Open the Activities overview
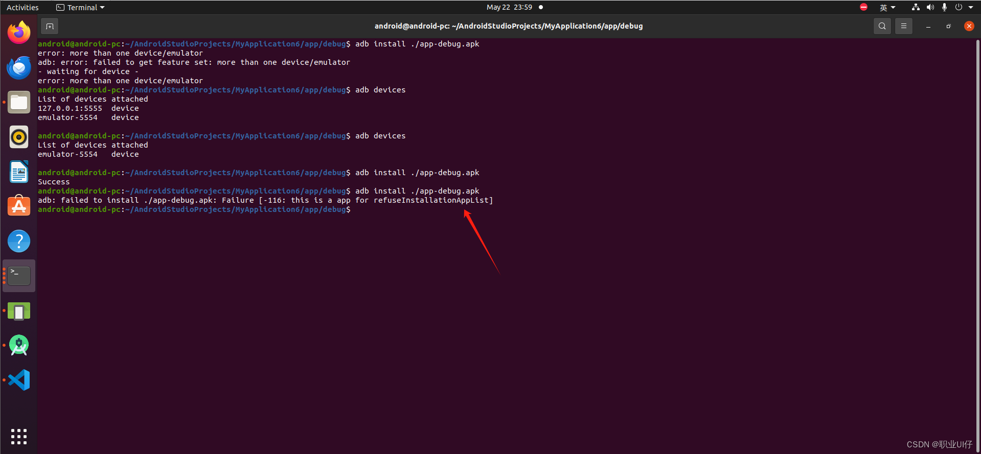 (x=22, y=7)
